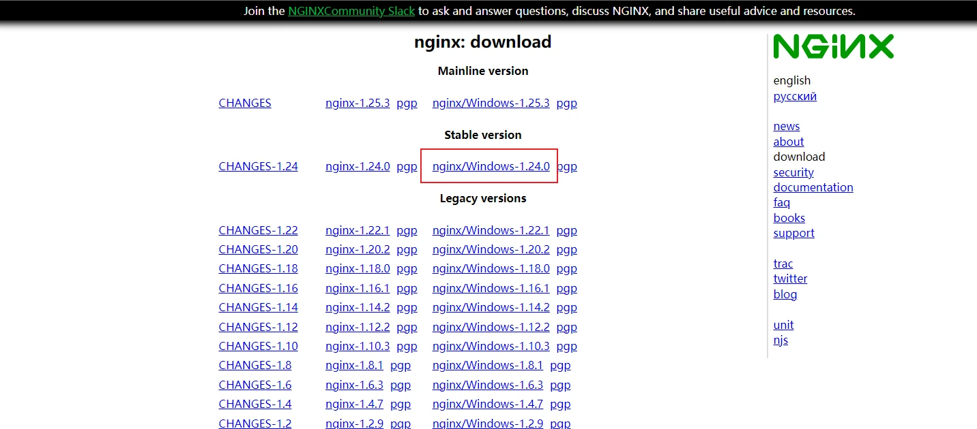Download nginx/Windows-1.12.2

point(491,327)
